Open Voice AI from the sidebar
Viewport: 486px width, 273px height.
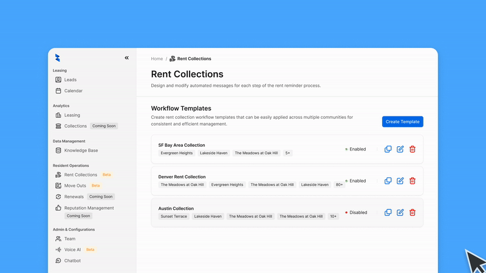click(72, 249)
